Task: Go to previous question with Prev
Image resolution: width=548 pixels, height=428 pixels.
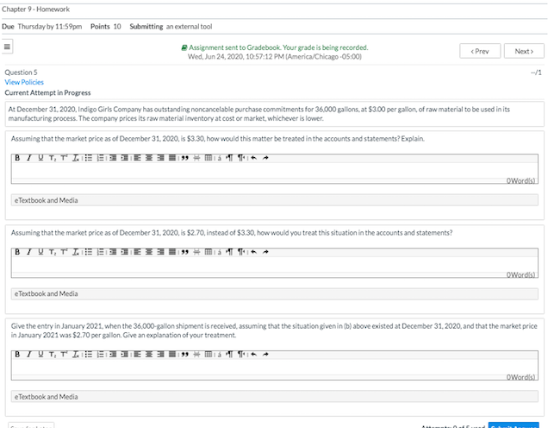Action: pos(480,51)
